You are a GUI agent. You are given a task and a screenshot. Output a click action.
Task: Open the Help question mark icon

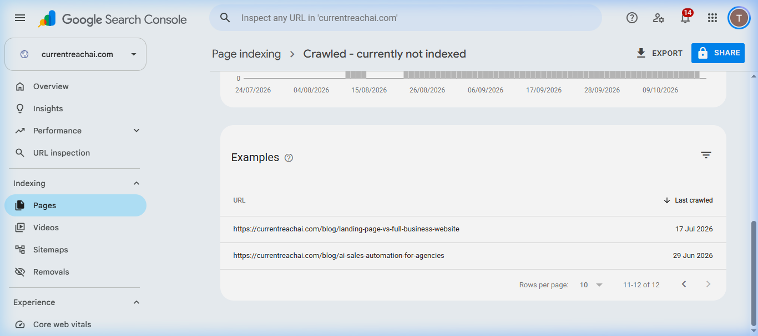point(631,18)
